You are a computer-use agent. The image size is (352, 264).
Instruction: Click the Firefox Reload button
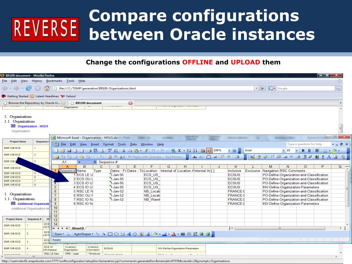point(29,88)
